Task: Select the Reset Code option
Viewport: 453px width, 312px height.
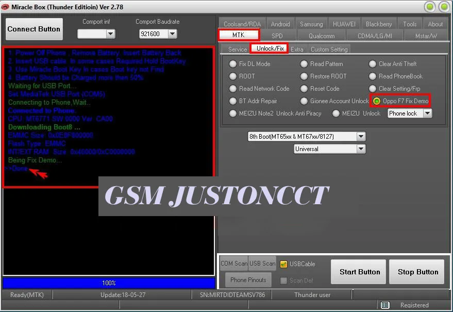Action: coord(304,89)
